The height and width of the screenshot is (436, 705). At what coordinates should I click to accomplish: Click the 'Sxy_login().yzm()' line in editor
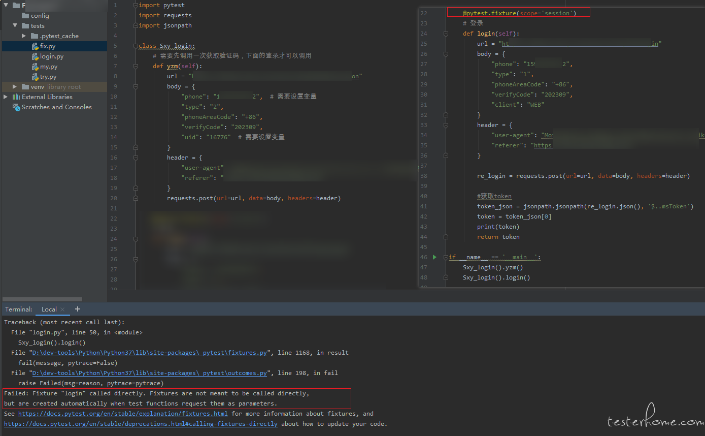(x=493, y=267)
